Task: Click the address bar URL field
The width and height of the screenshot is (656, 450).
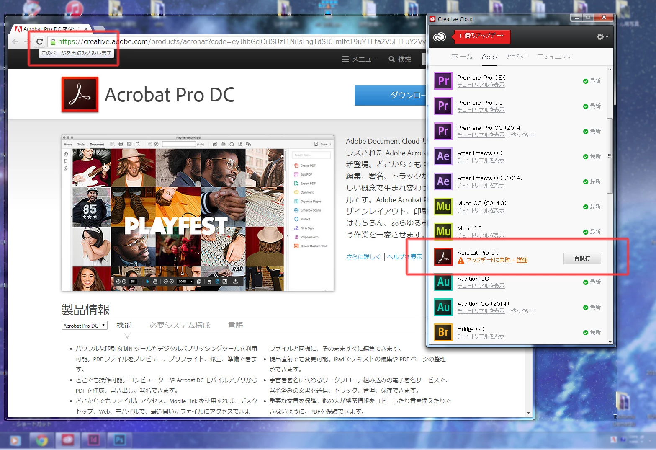Action: tap(241, 41)
